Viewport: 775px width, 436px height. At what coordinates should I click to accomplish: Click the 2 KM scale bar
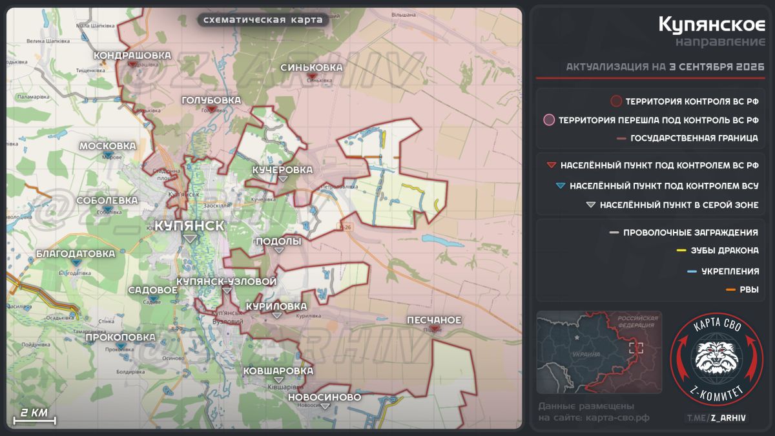pyautogui.click(x=34, y=417)
